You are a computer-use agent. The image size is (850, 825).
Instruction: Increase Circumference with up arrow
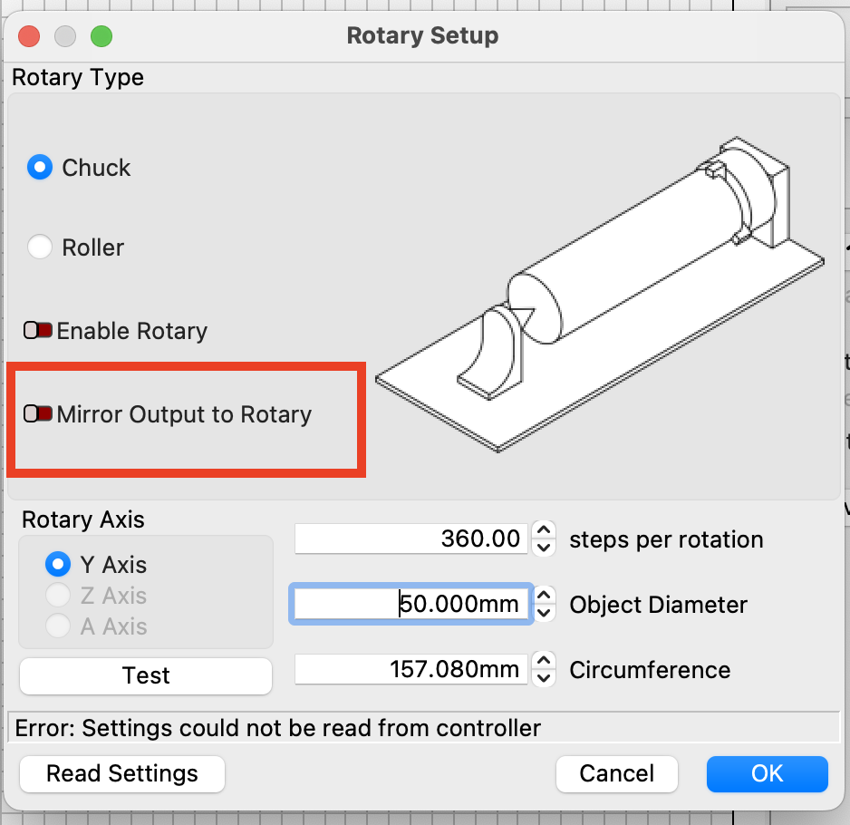(x=544, y=660)
